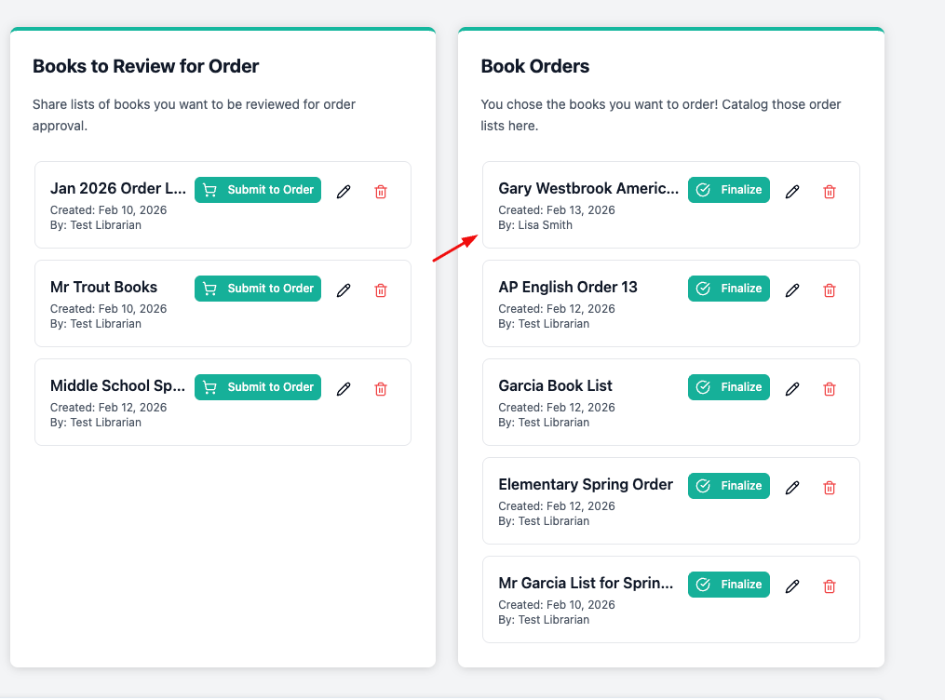The width and height of the screenshot is (945, 700).
Task: Finalize the Elementary Spring Order
Action: click(729, 486)
